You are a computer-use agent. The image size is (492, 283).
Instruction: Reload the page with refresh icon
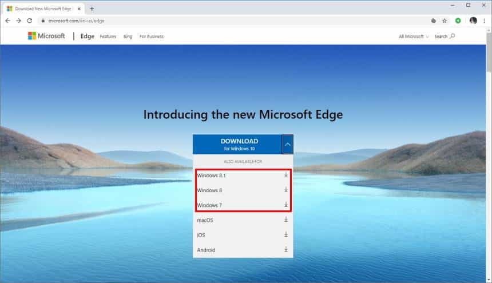point(30,21)
